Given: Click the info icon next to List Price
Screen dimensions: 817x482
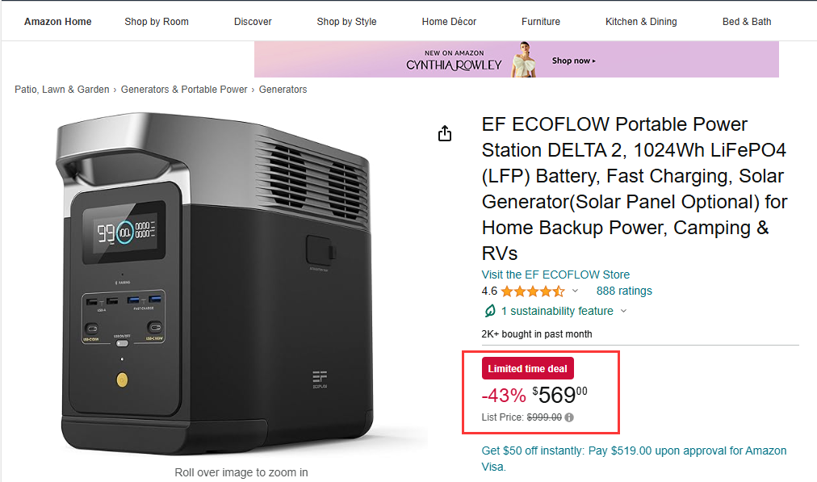Looking at the screenshot, I should [x=569, y=417].
